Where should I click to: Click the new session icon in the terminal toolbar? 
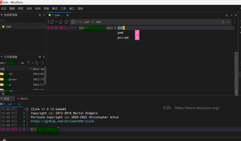point(52,22)
